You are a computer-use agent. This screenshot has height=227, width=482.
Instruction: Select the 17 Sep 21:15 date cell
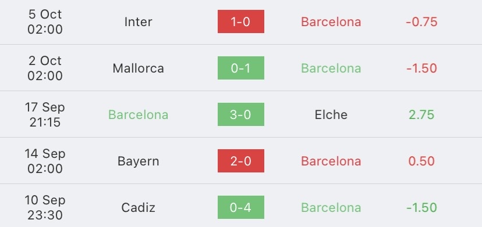click(x=45, y=115)
